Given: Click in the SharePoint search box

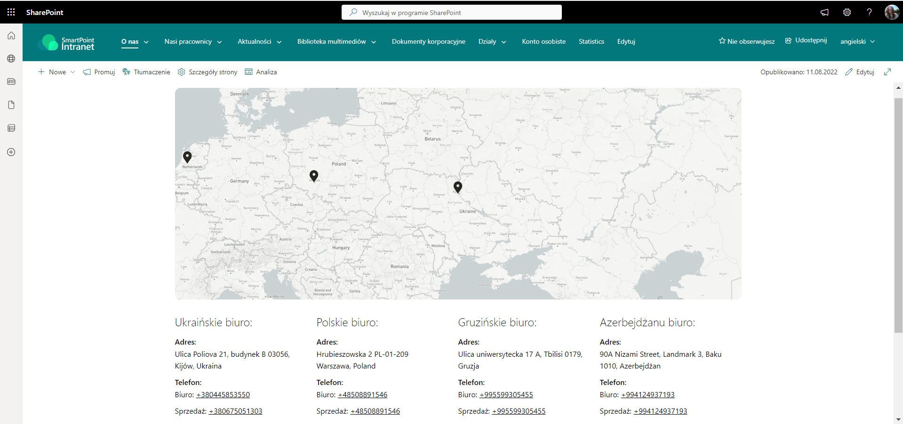Looking at the screenshot, I should 452,13.
